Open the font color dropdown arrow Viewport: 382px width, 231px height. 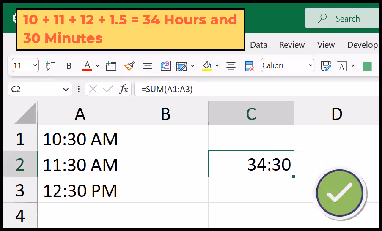(97, 65)
